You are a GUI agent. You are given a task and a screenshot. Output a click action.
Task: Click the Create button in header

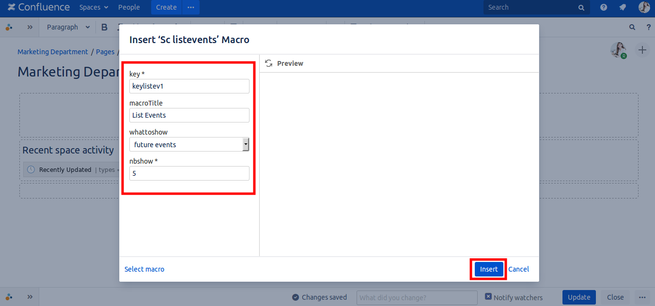pyautogui.click(x=166, y=7)
